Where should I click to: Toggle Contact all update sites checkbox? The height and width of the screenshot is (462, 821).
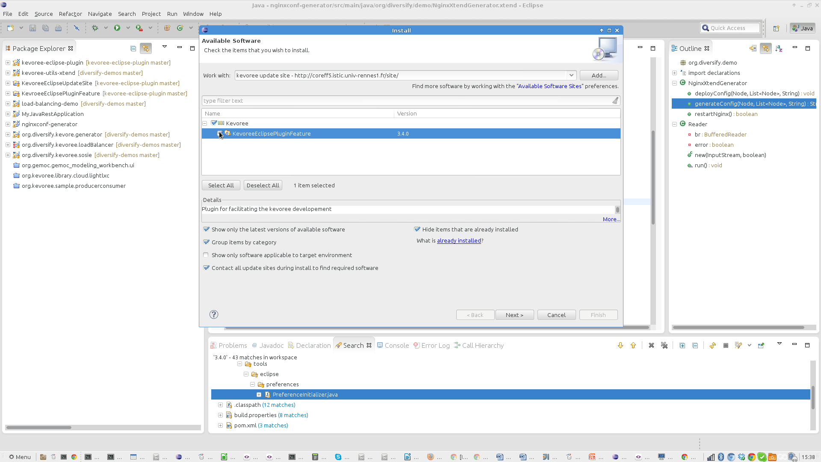[x=206, y=268]
